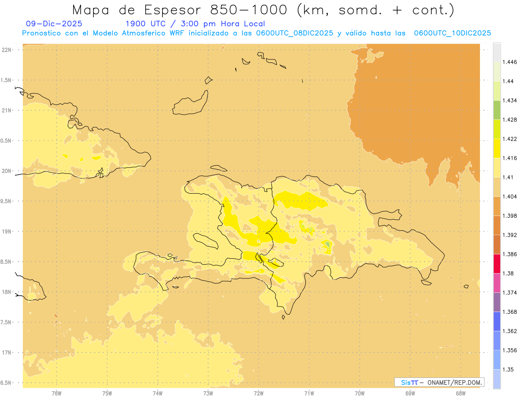Click the legend value 1.374

coord(509,293)
